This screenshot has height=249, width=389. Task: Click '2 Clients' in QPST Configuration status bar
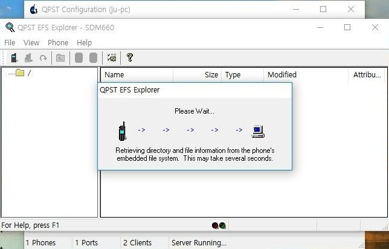(137, 242)
